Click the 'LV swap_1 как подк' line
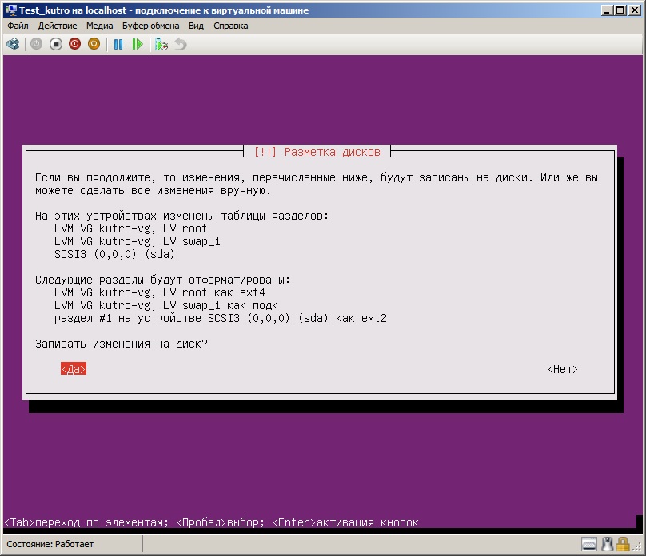The width and height of the screenshot is (646, 556). 220,305
